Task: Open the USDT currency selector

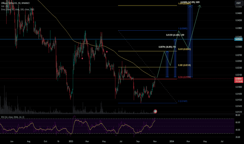Action: pyautogui.click(x=239, y=3)
